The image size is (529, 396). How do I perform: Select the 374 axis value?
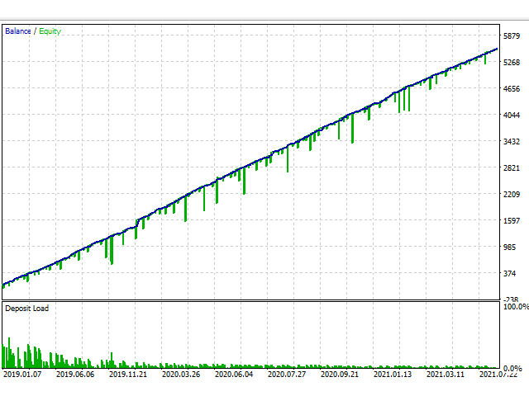[x=509, y=273]
